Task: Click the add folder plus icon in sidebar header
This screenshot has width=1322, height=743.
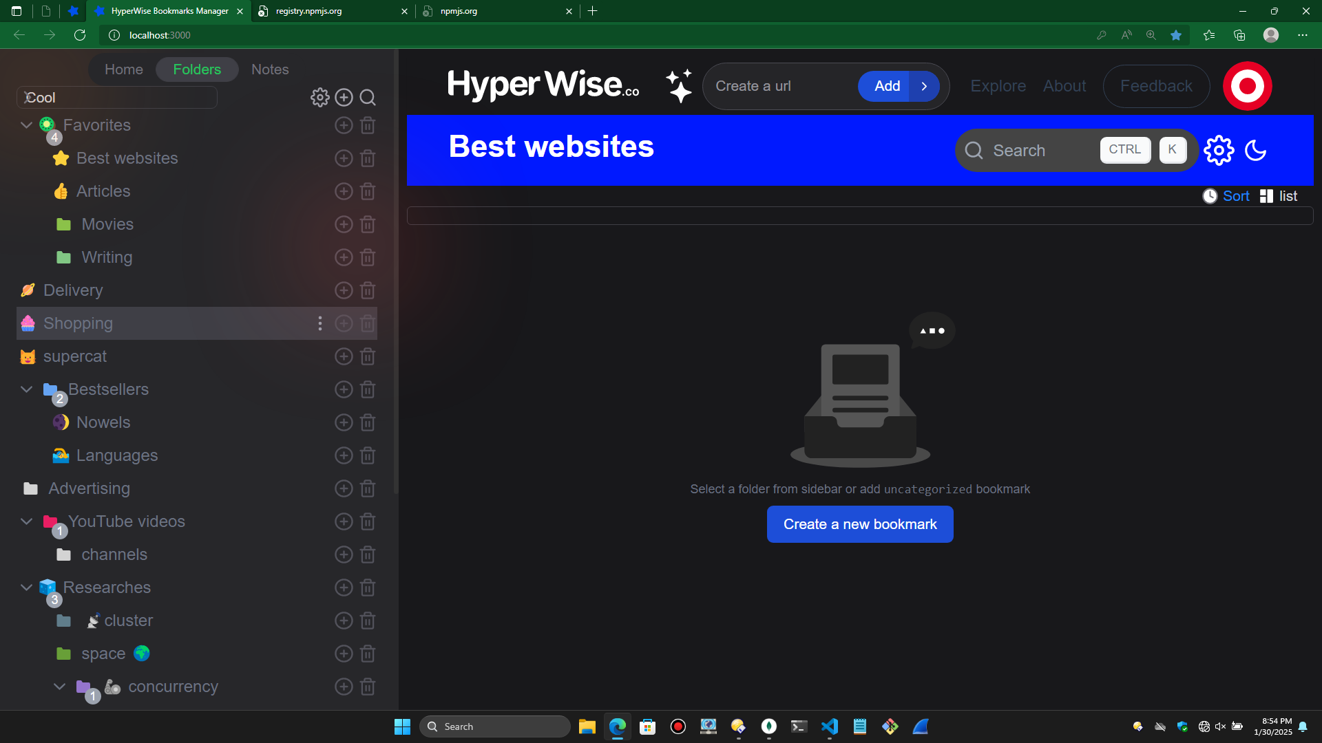Action: coord(344,98)
